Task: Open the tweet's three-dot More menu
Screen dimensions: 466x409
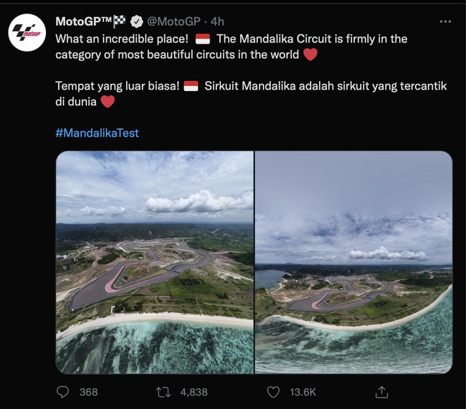Action: point(445,20)
